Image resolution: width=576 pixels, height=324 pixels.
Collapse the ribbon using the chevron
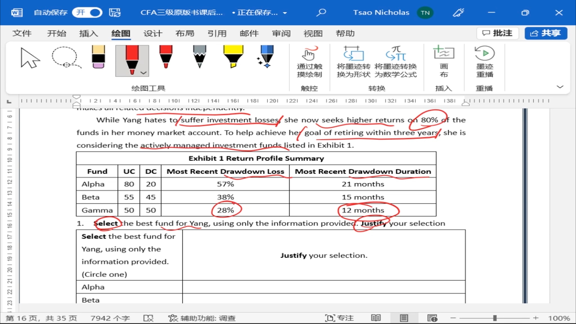click(x=560, y=87)
